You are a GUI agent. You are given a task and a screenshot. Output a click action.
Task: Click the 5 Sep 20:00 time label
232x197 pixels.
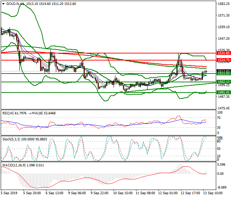tap(32, 193)
